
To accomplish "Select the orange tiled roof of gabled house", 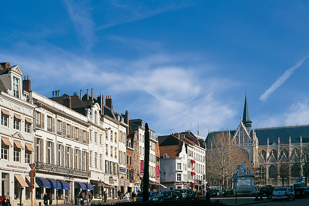I will pos(170,151).
